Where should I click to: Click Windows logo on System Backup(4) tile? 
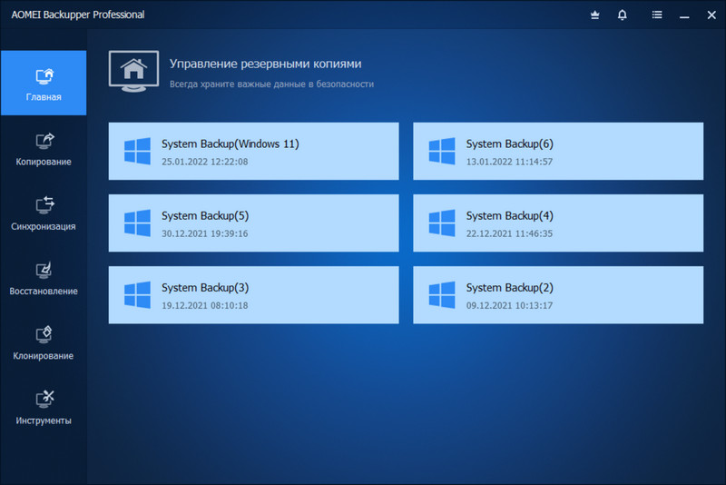(x=442, y=223)
